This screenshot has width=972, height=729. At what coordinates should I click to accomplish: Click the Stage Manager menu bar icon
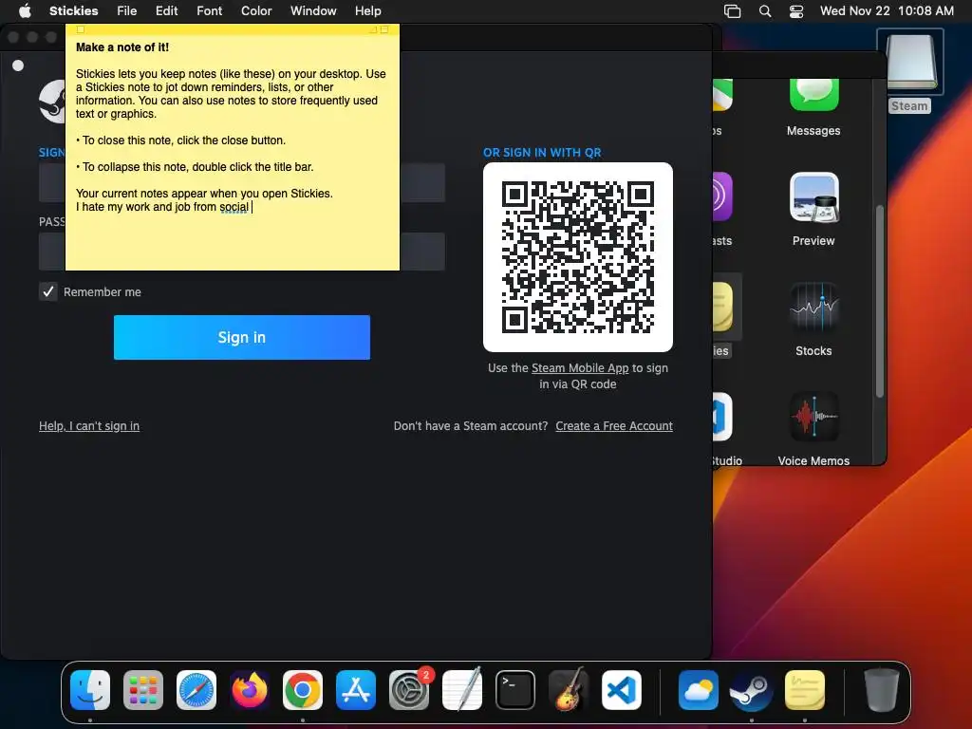tap(732, 11)
